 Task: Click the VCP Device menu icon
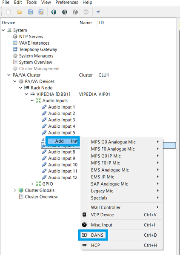pyautogui.click(x=84, y=215)
